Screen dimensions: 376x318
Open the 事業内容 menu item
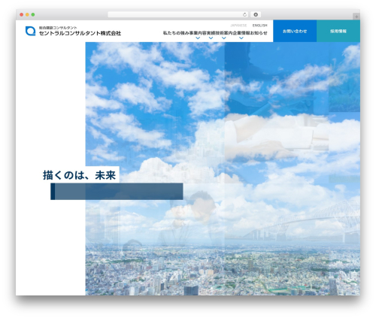point(198,33)
